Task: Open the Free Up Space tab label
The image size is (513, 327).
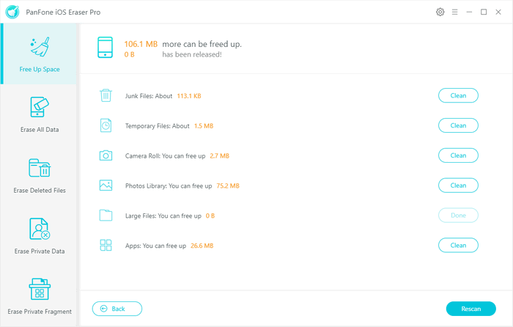Action: [x=40, y=70]
